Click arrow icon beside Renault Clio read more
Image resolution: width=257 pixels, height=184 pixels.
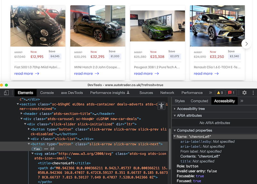click(x=217, y=73)
